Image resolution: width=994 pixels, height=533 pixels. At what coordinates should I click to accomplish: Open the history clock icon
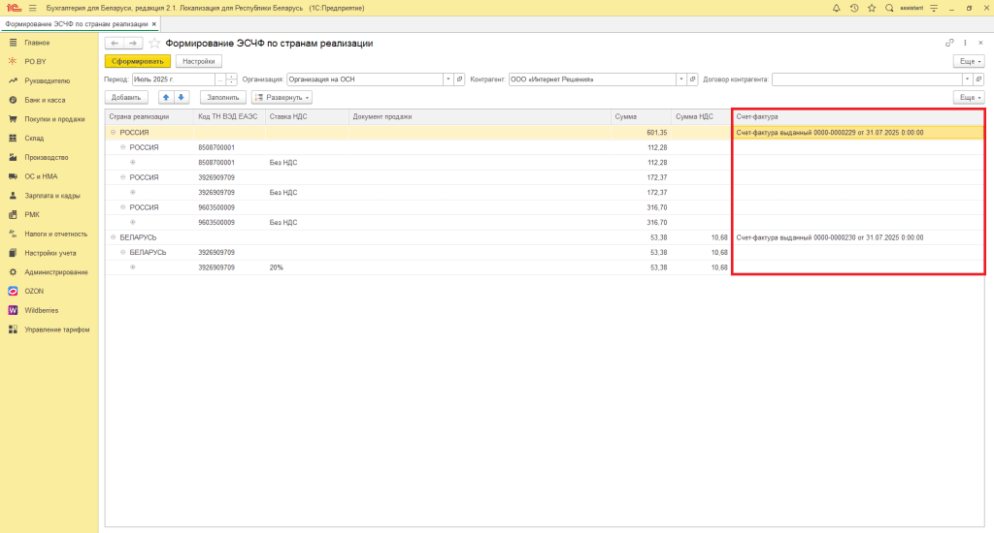coord(854,8)
